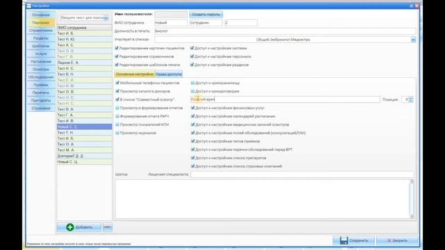Remove employee with the red minus button
The width and height of the screenshot is (445, 250).
click(108, 227)
